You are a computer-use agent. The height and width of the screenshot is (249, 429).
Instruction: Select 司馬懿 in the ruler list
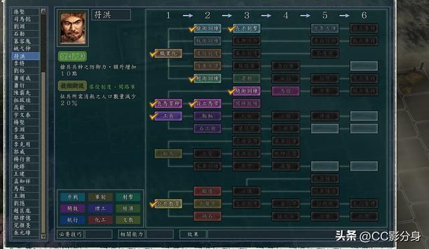(x=25, y=19)
